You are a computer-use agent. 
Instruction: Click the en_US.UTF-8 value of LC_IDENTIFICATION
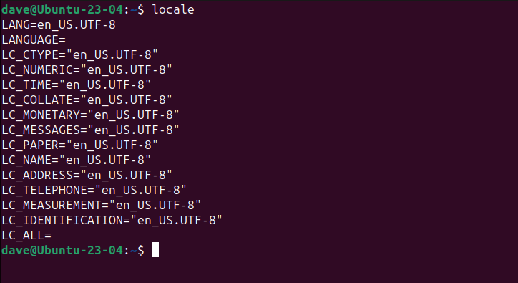click(177, 220)
